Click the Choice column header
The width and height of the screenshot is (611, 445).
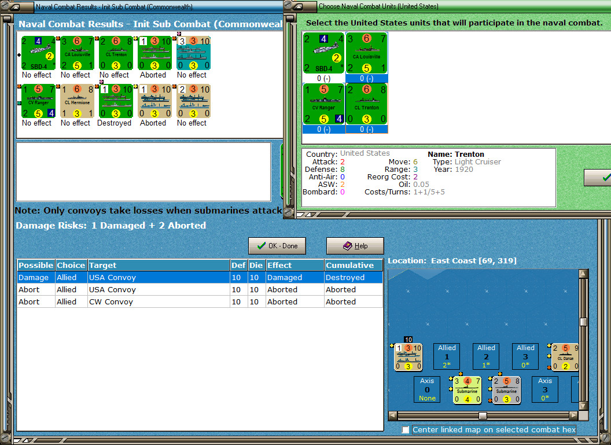pyautogui.click(x=71, y=266)
